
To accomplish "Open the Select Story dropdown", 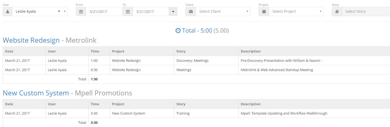I will click(x=366, y=12).
